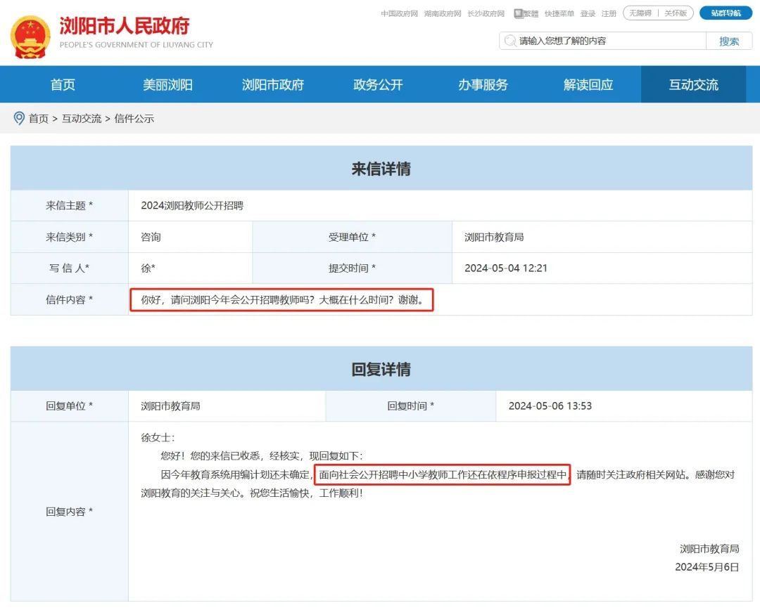This screenshot has height=610, width=760.
Task: Click the 来信类别 * label
Action: pos(69,237)
